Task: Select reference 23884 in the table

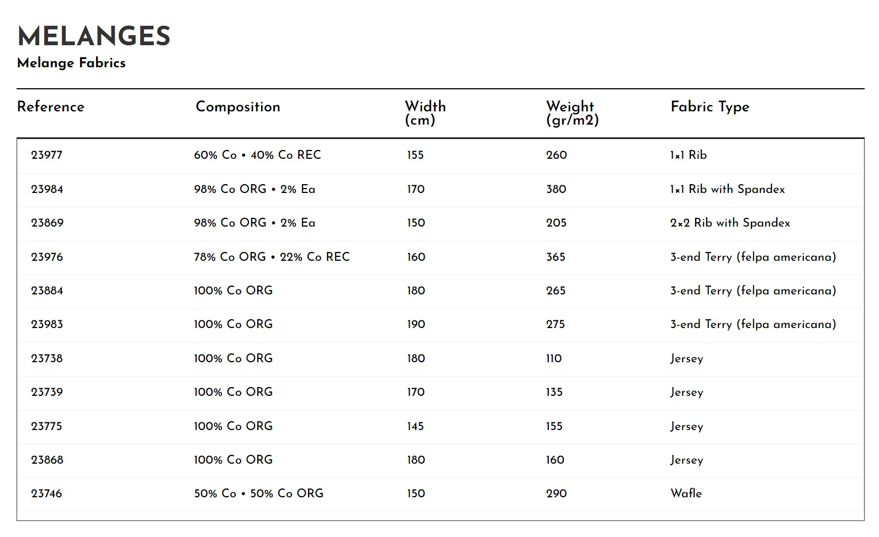Action: click(x=440, y=291)
